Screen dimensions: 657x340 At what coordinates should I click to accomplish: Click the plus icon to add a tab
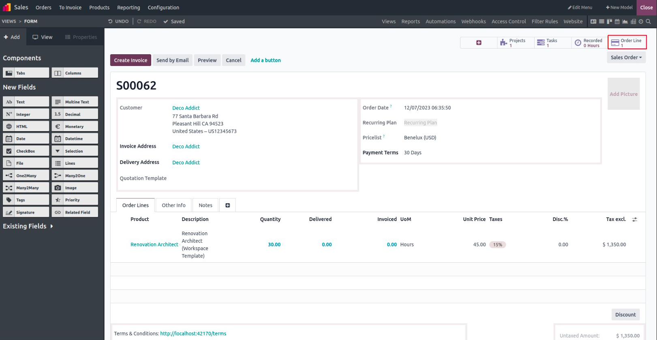[227, 205]
